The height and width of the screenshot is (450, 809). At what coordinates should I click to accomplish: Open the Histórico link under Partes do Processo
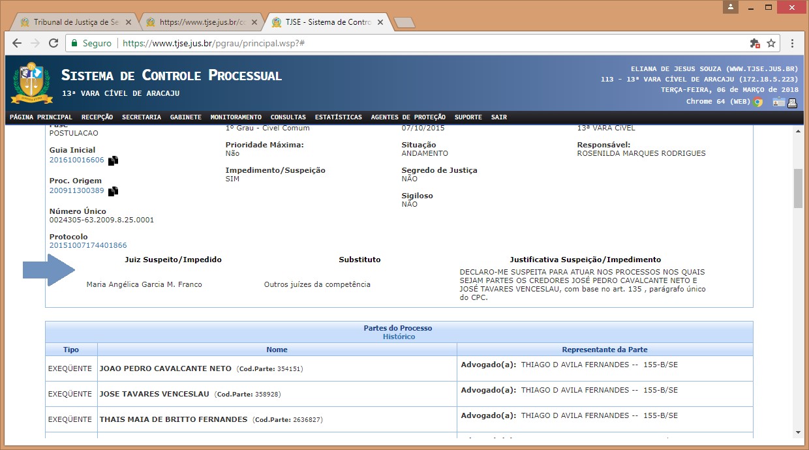click(x=399, y=337)
